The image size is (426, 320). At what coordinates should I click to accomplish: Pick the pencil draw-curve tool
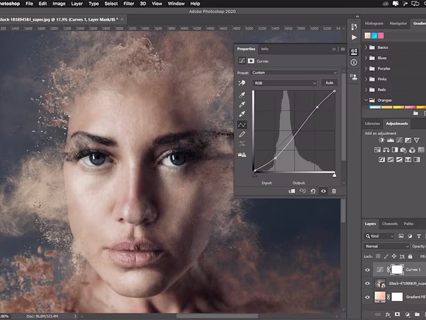pos(242,134)
